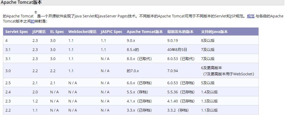Click the 5及以后 Java version cell

[208, 83]
